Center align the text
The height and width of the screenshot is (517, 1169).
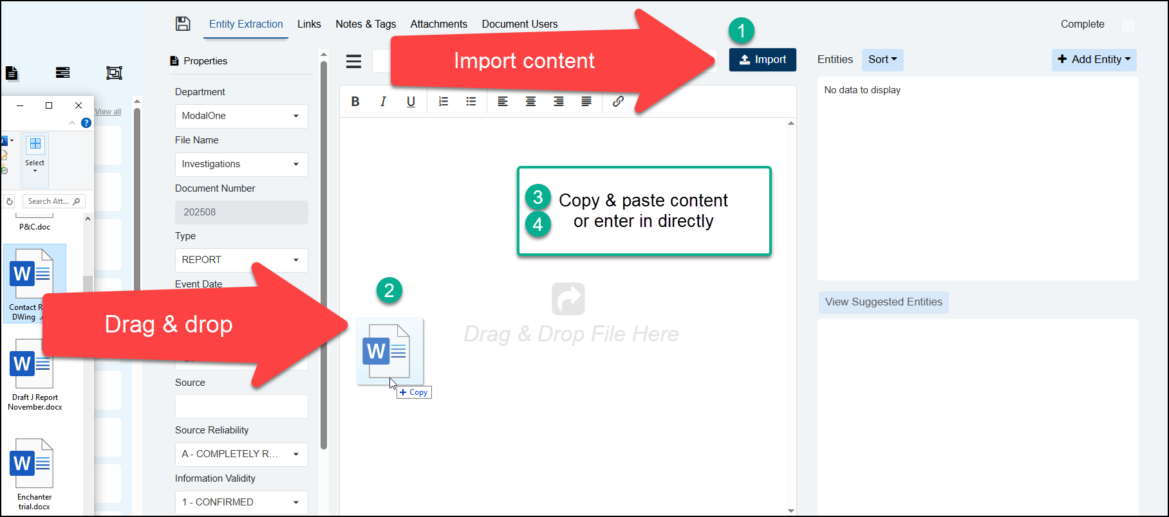[530, 102]
